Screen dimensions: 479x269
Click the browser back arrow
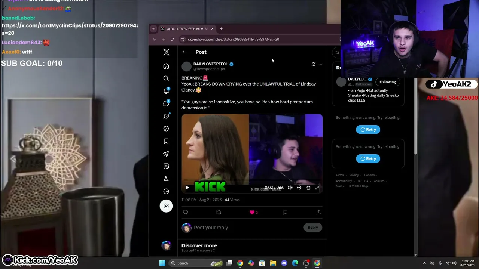click(154, 39)
